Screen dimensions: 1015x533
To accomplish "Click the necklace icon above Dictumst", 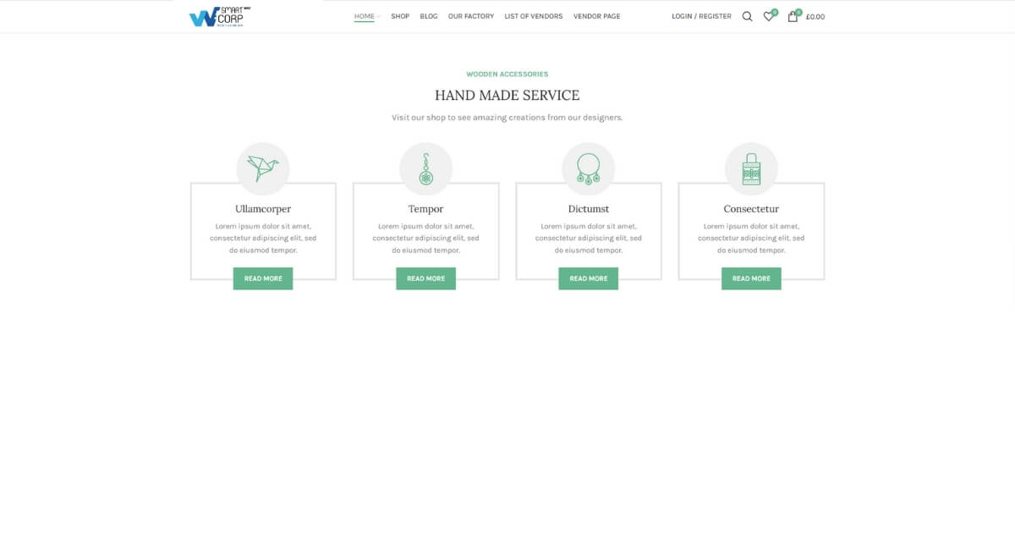I will pyautogui.click(x=589, y=168).
